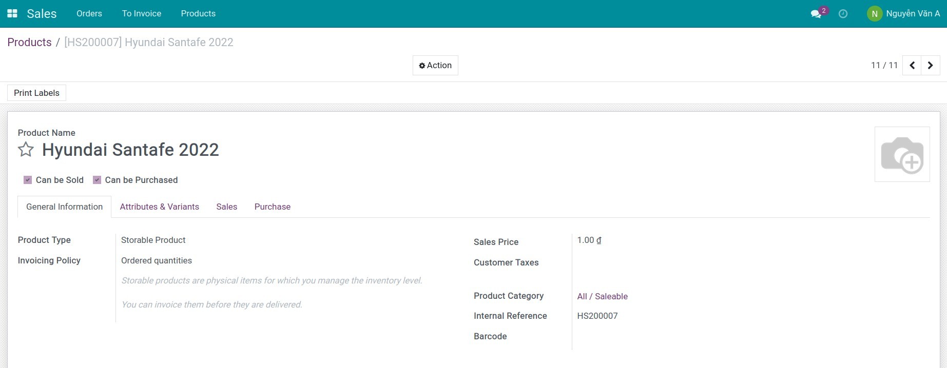The width and height of the screenshot is (947, 368).
Task: Open the Orders menu
Action: [x=89, y=14]
